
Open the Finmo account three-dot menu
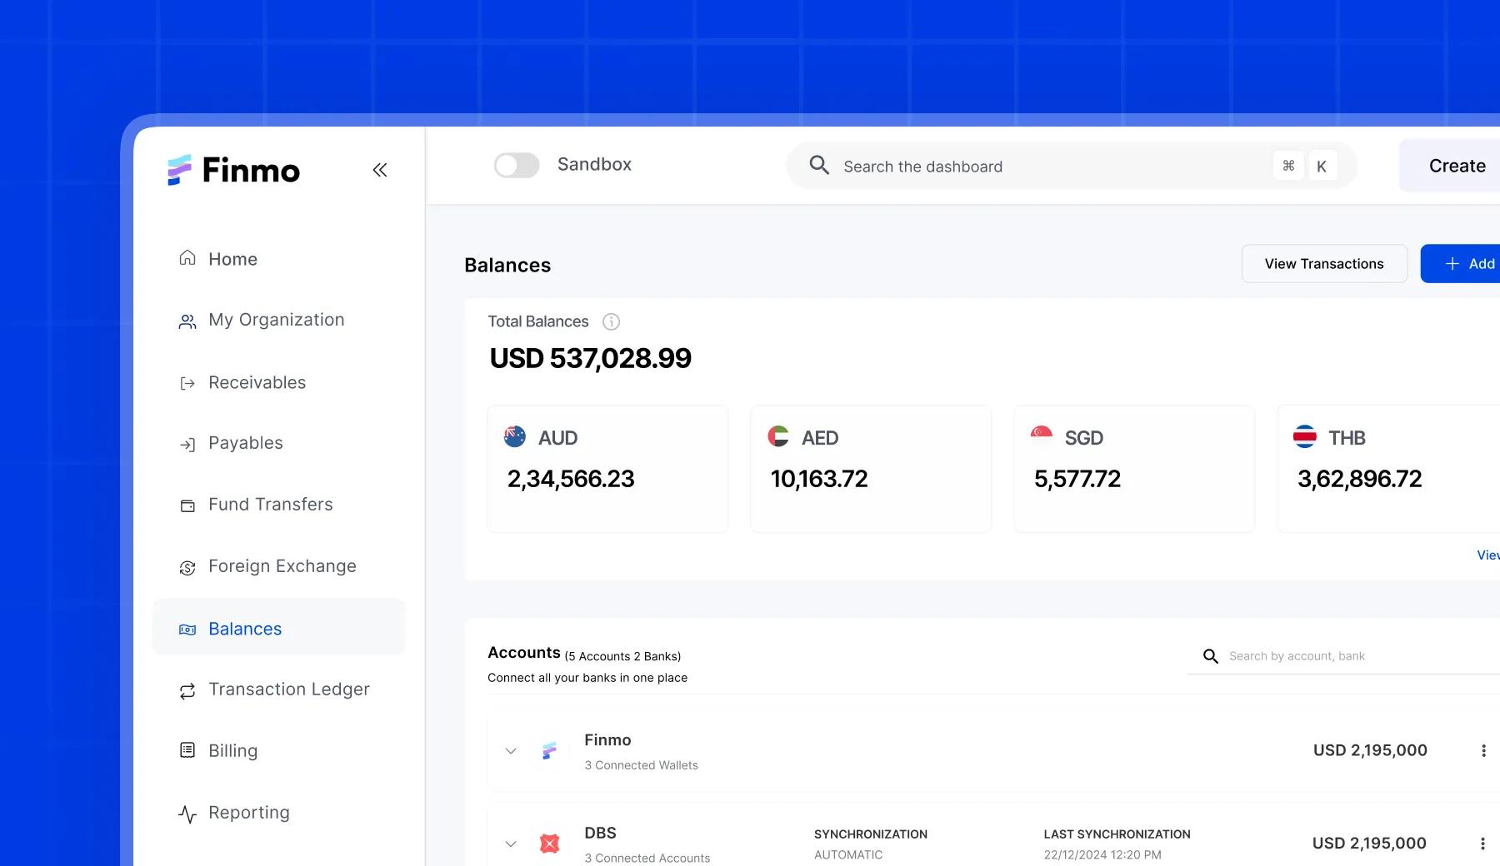1483,750
